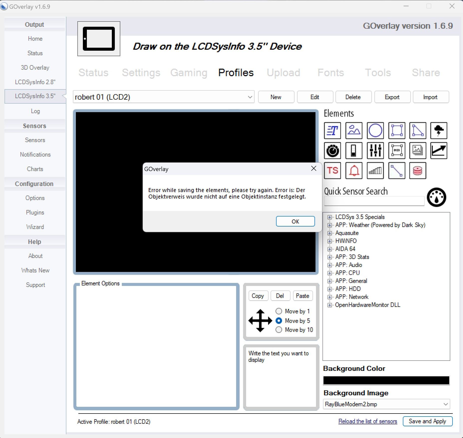Screen dimensions: 463x438
Task: Add the 0123 numeric box element
Action: 397,151
